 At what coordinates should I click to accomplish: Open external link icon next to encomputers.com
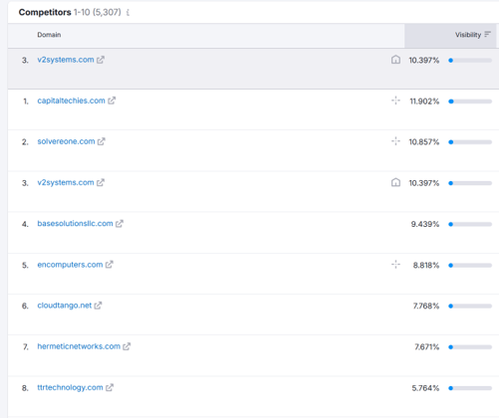tap(110, 265)
